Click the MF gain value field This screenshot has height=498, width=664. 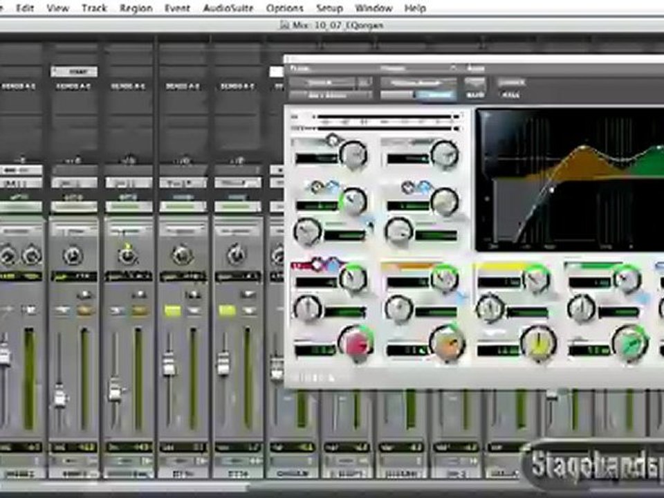coord(498,350)
